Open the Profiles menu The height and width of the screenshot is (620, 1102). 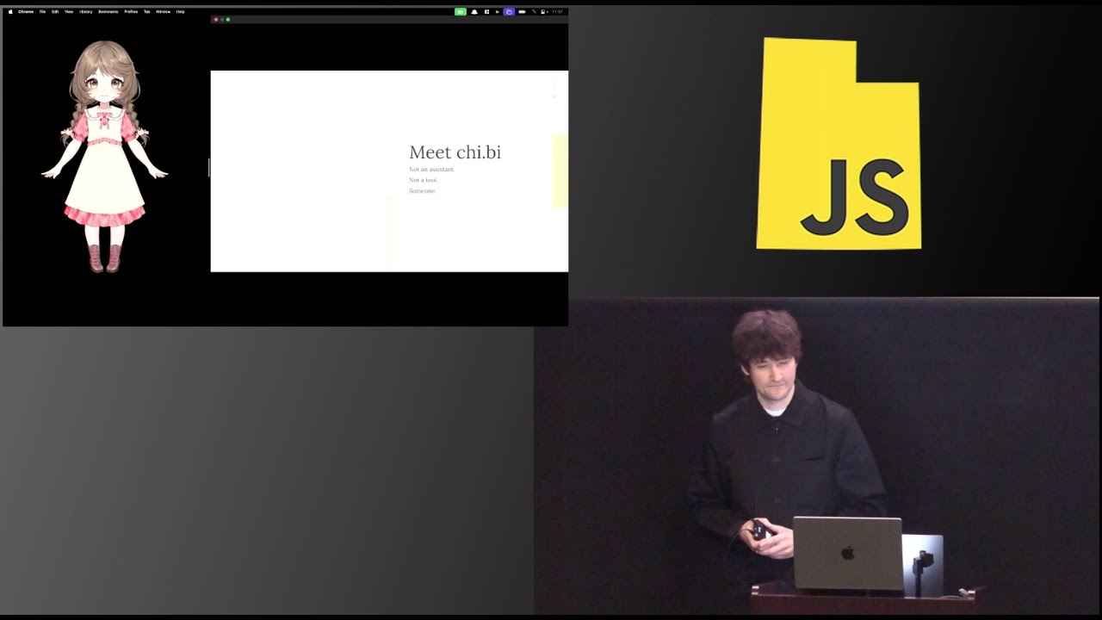(131, 12)
